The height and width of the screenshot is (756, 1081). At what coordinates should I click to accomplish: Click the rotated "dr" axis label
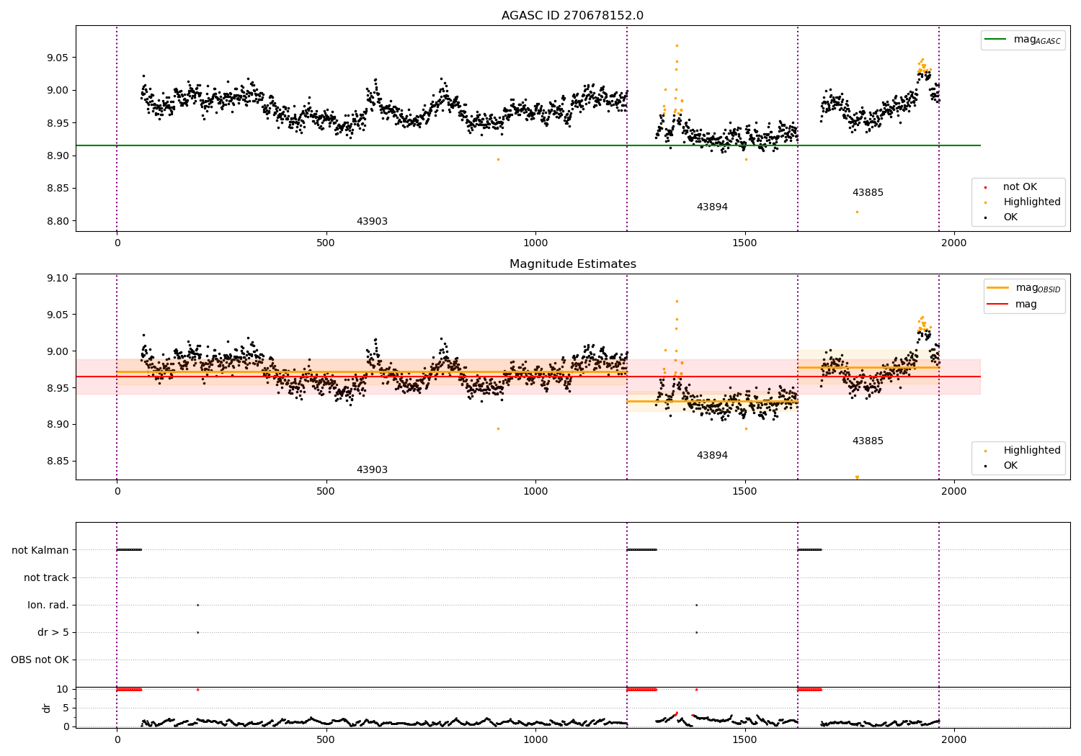point(47,708)
